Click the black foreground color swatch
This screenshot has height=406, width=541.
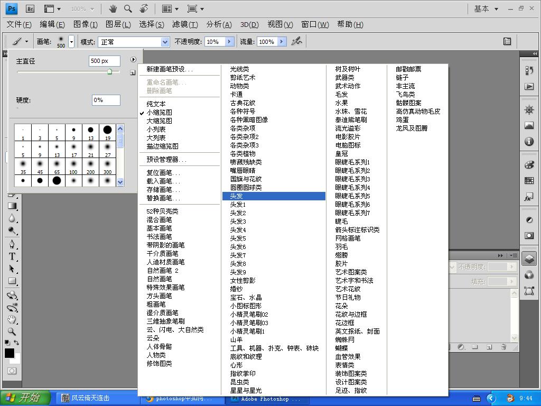(x=10, y=353)
